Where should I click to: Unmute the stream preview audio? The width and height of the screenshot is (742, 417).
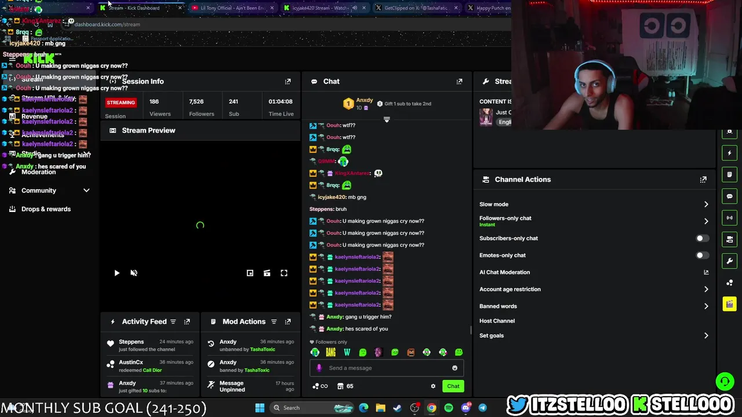[134, 273]
